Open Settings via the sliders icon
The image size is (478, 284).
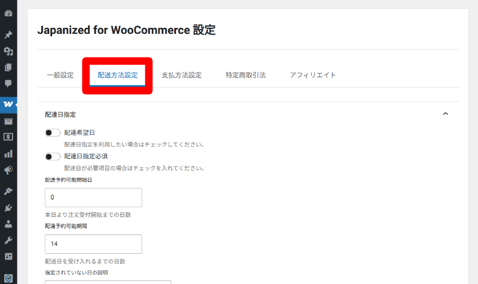8,256
